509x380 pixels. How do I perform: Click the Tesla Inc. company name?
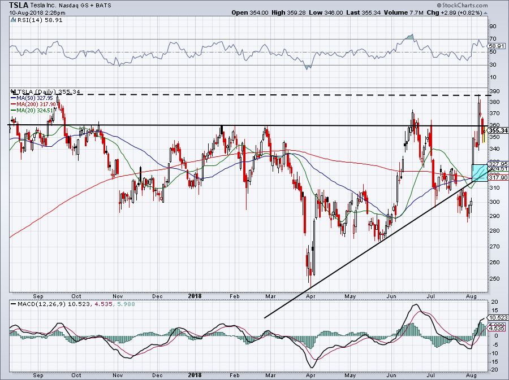tap(44, 6)
